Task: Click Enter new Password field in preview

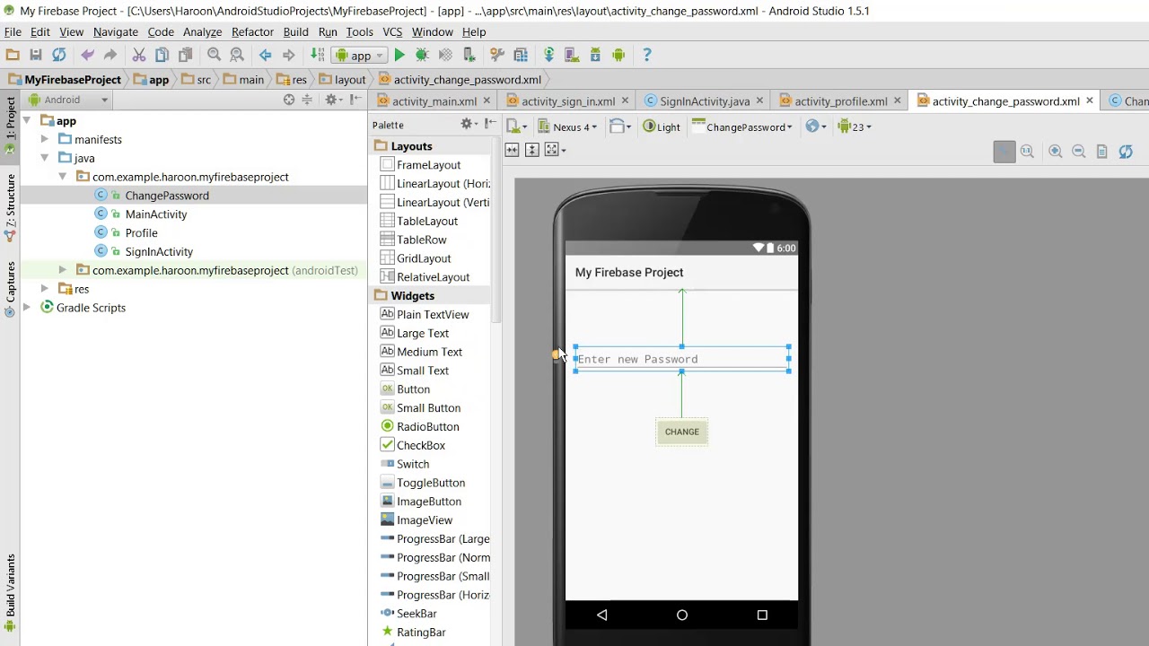Action: (682, 359)
